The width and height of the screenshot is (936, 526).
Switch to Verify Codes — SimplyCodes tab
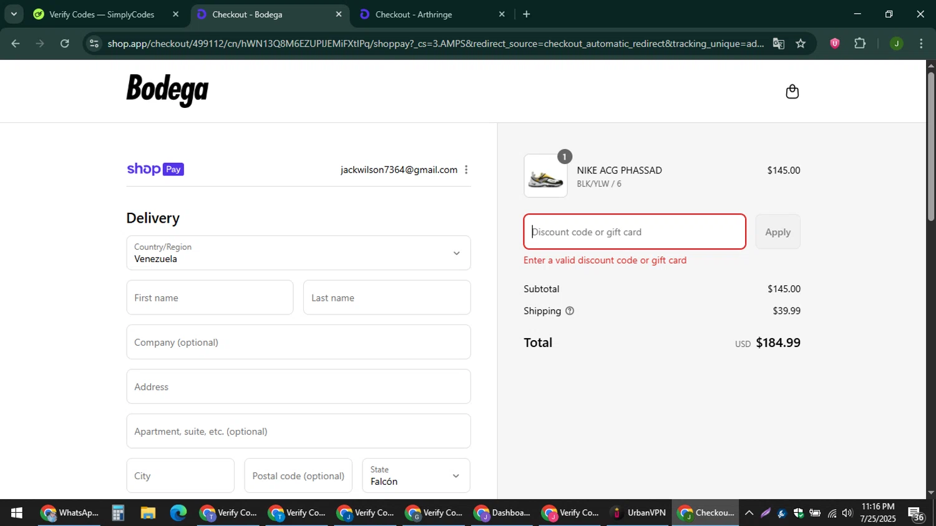[x=103, y=14]
